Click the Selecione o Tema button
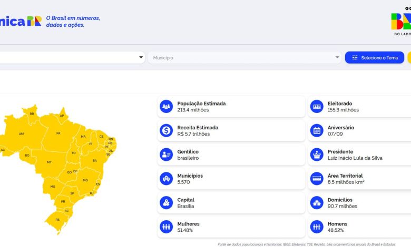This screenshot has height=247, width=411. tap(375, 57)
